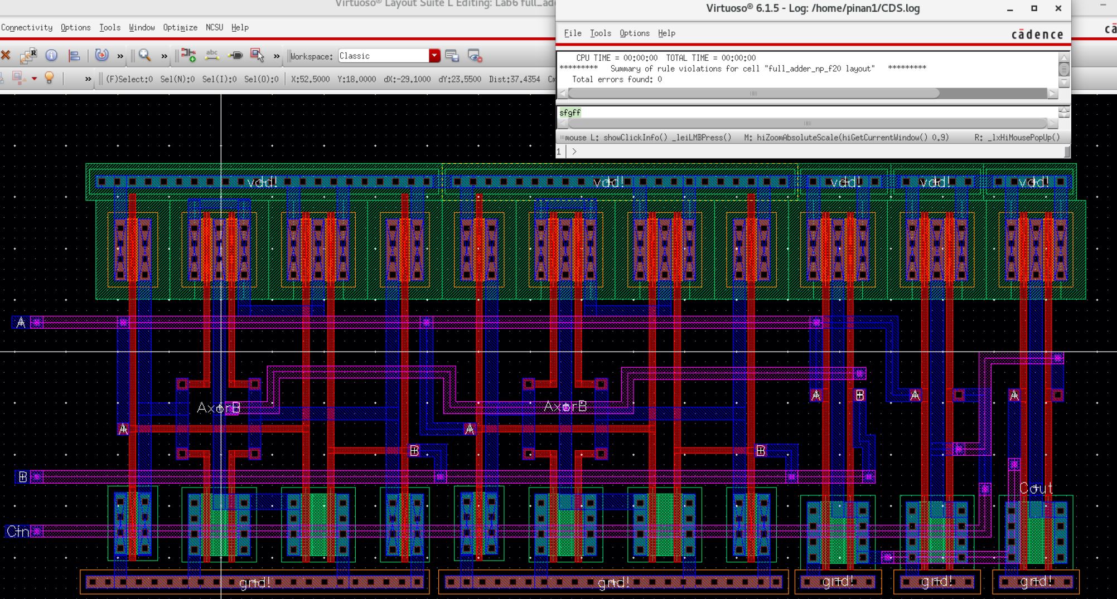
Task: Click the log output horizontal scrollbar thumb
Action: (x=753, y=93)
